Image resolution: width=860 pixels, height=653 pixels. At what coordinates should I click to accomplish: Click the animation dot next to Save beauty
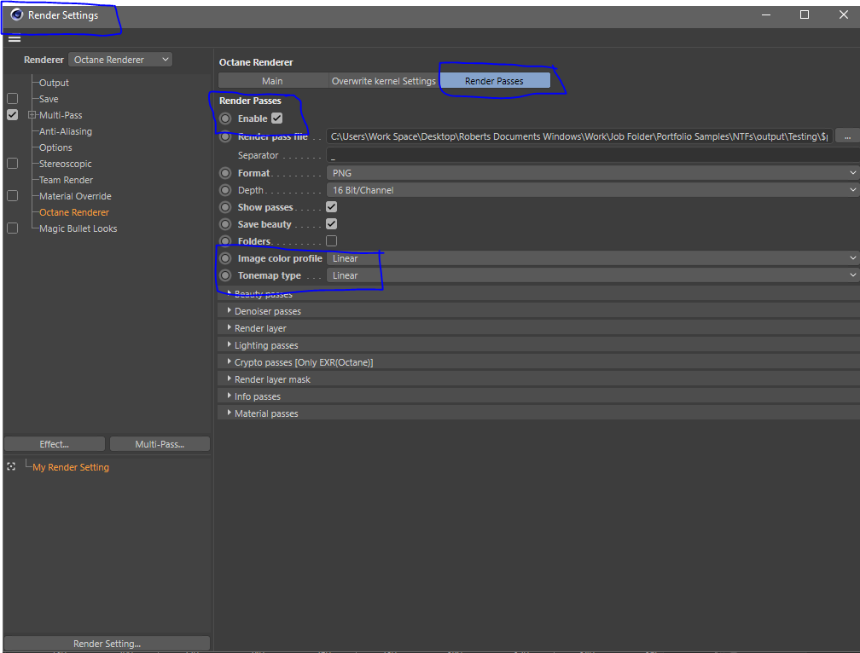click(225, 224)
